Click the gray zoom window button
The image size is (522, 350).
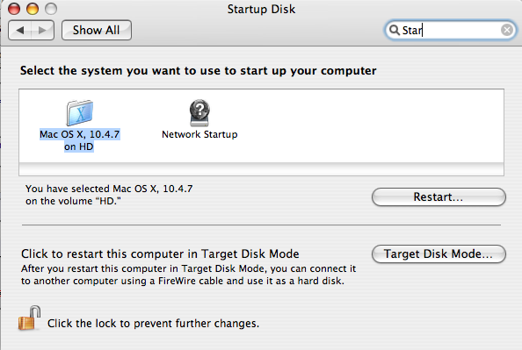coord(51,9)
